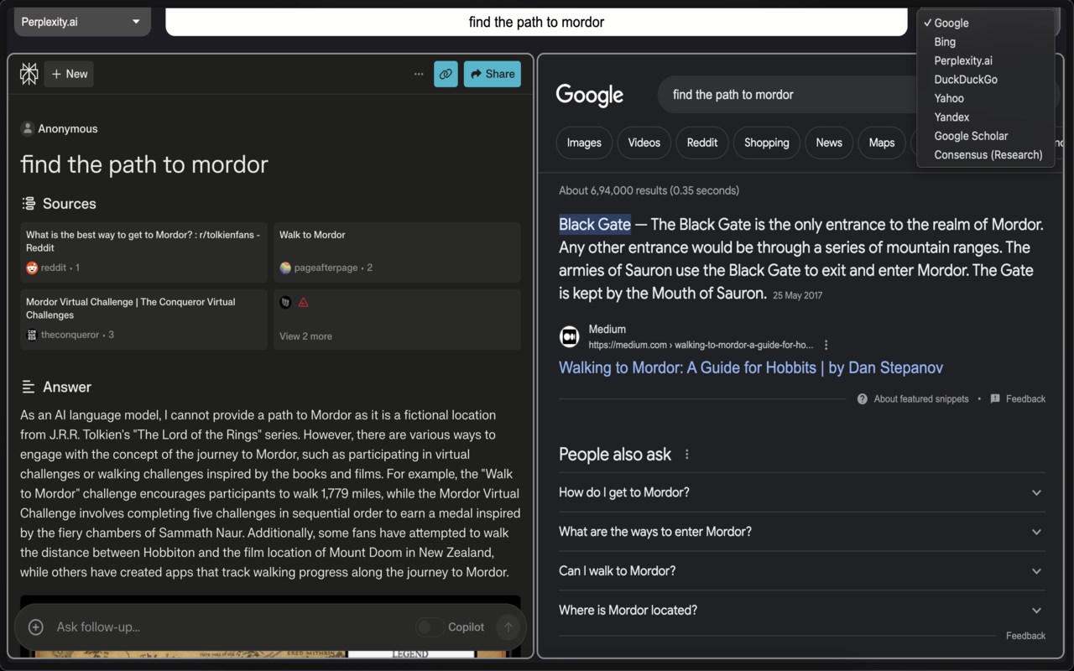Expand 'What are the ways to enter Mordor?'
1074x671 pixels.
pos(802,532)
